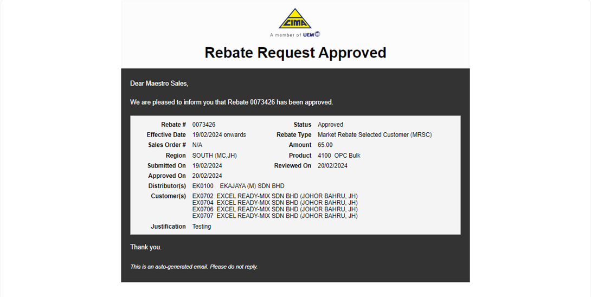Click the 'Effective Date' label

pyautogui.click(x=166, y=134)
